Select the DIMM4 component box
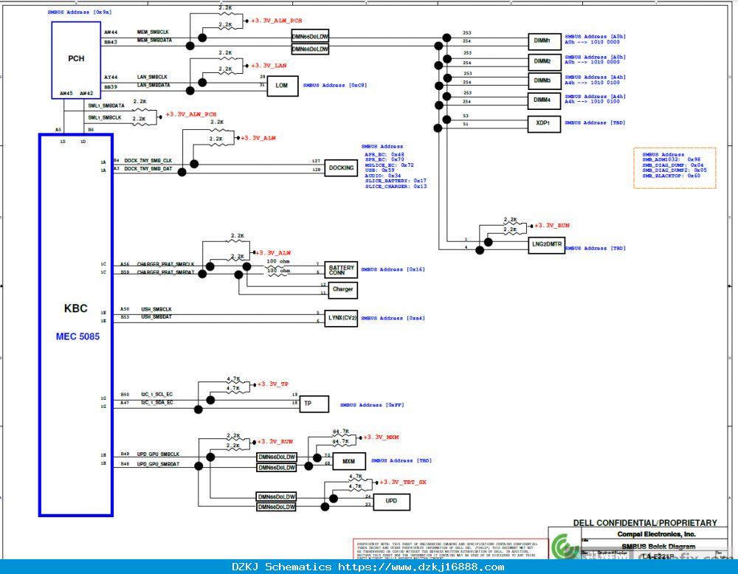 (x=545, y=100)
